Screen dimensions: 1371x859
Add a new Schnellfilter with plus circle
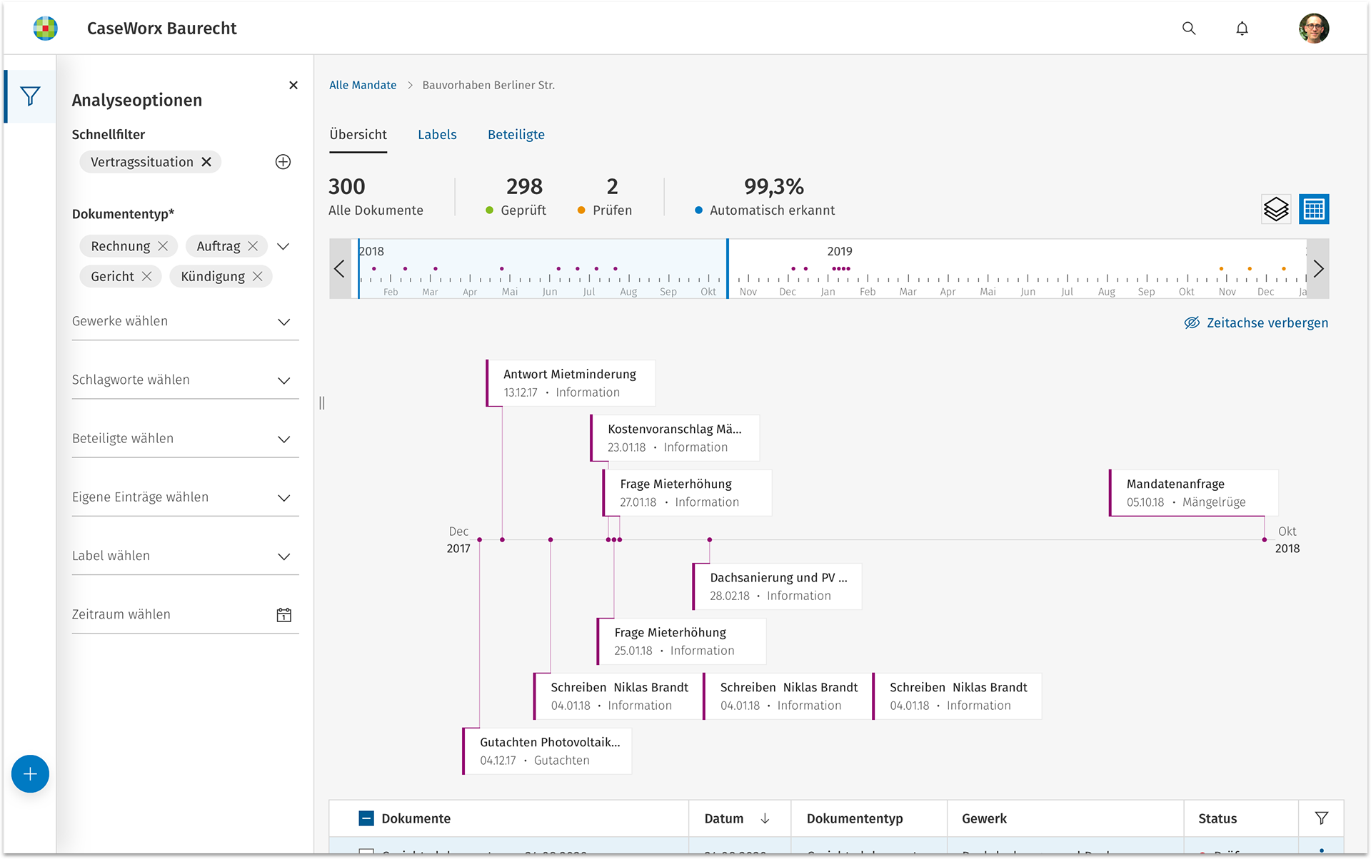[x=283, y=162]
